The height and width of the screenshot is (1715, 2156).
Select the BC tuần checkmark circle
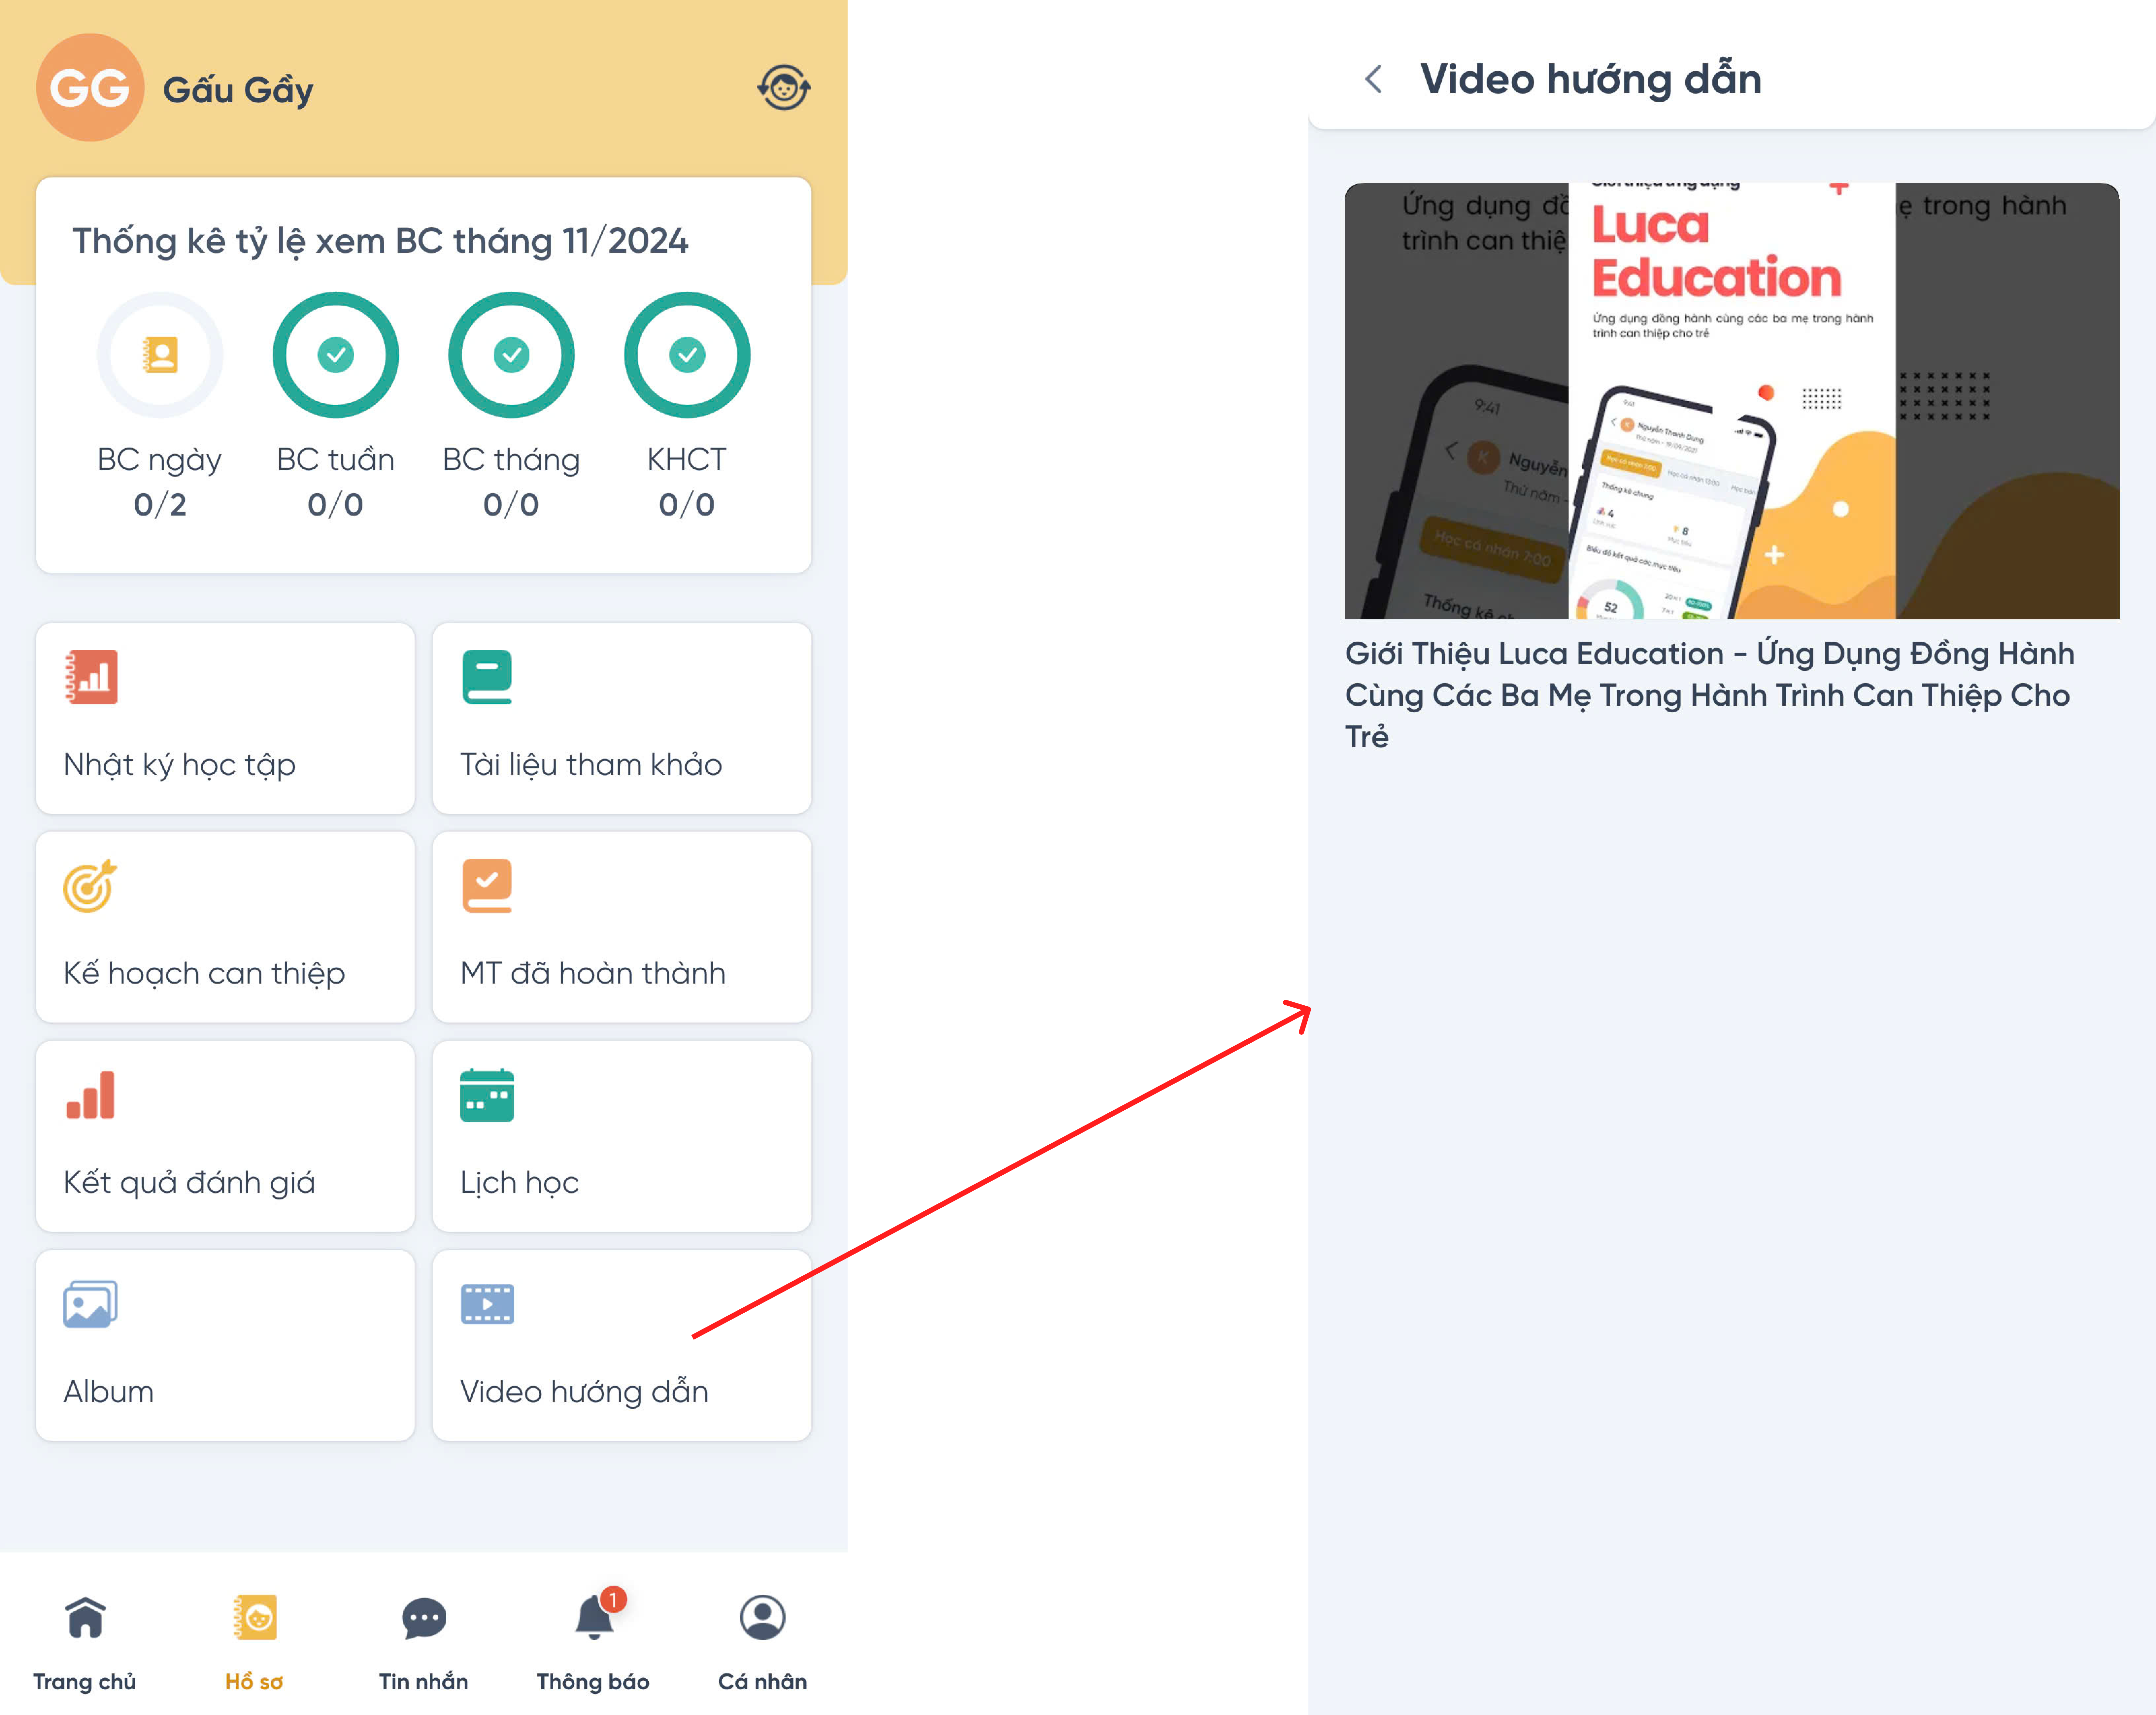click(336, 355)
